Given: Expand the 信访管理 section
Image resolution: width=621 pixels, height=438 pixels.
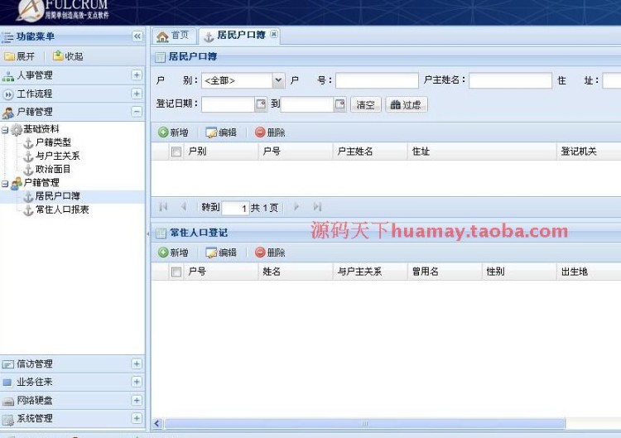Looking at the screenshot, I should point(137,364).
